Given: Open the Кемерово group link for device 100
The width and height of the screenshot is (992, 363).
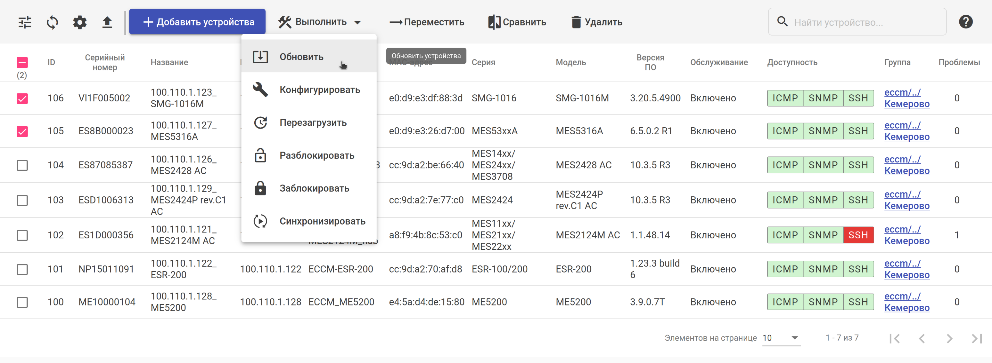Looking at the screenshot, I should coord(906,308).
